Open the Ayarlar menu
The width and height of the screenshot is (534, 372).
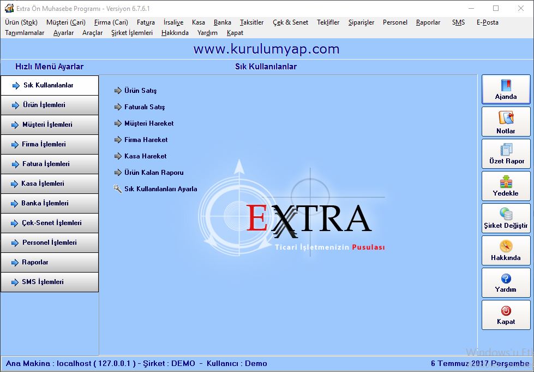click(63, 33)
